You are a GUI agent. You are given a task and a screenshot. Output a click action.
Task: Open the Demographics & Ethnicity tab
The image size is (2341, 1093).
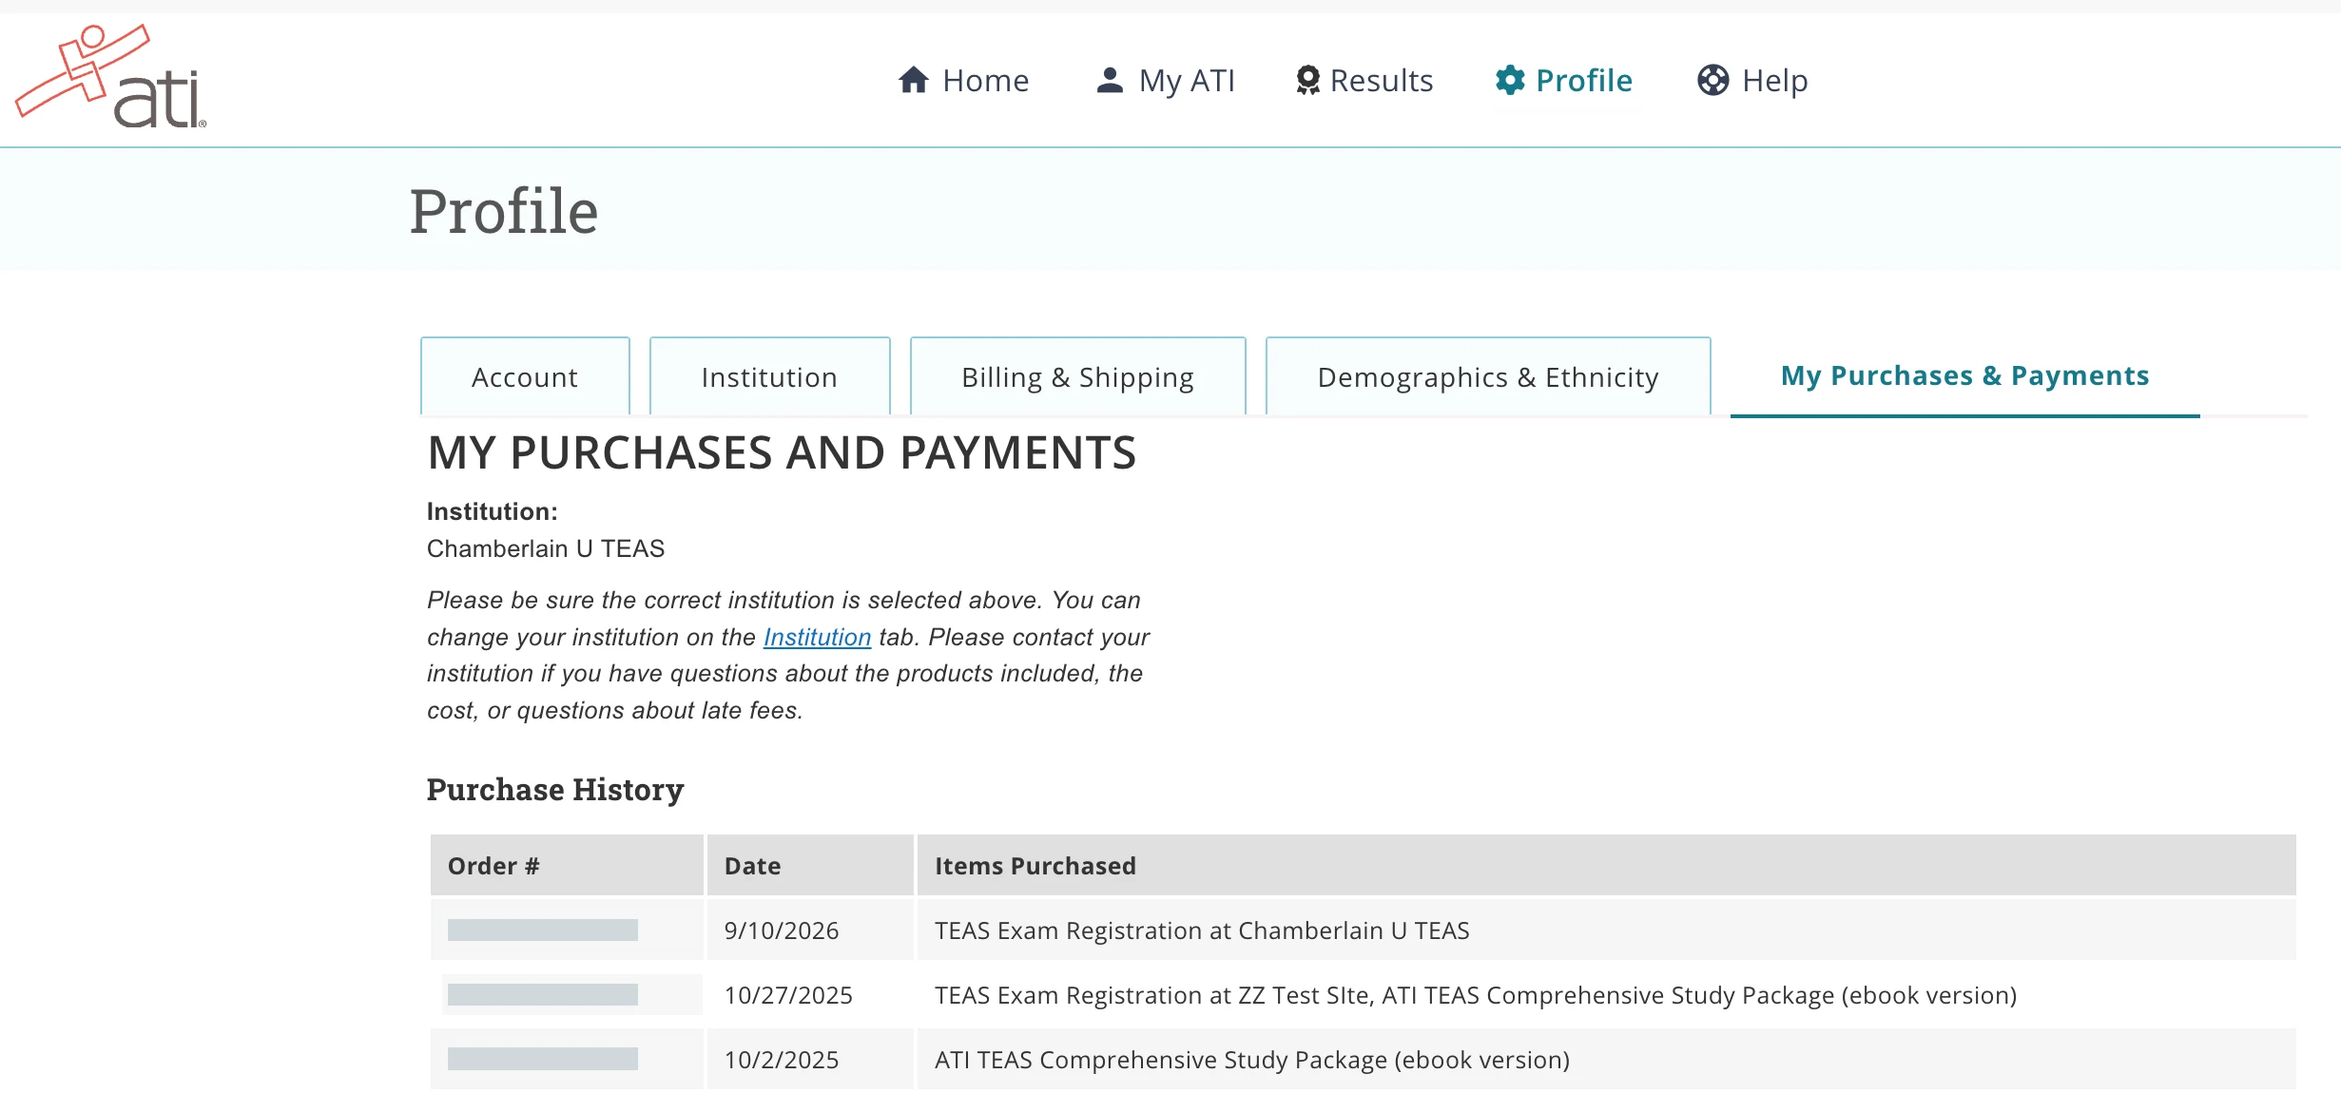pos(1488,376)
